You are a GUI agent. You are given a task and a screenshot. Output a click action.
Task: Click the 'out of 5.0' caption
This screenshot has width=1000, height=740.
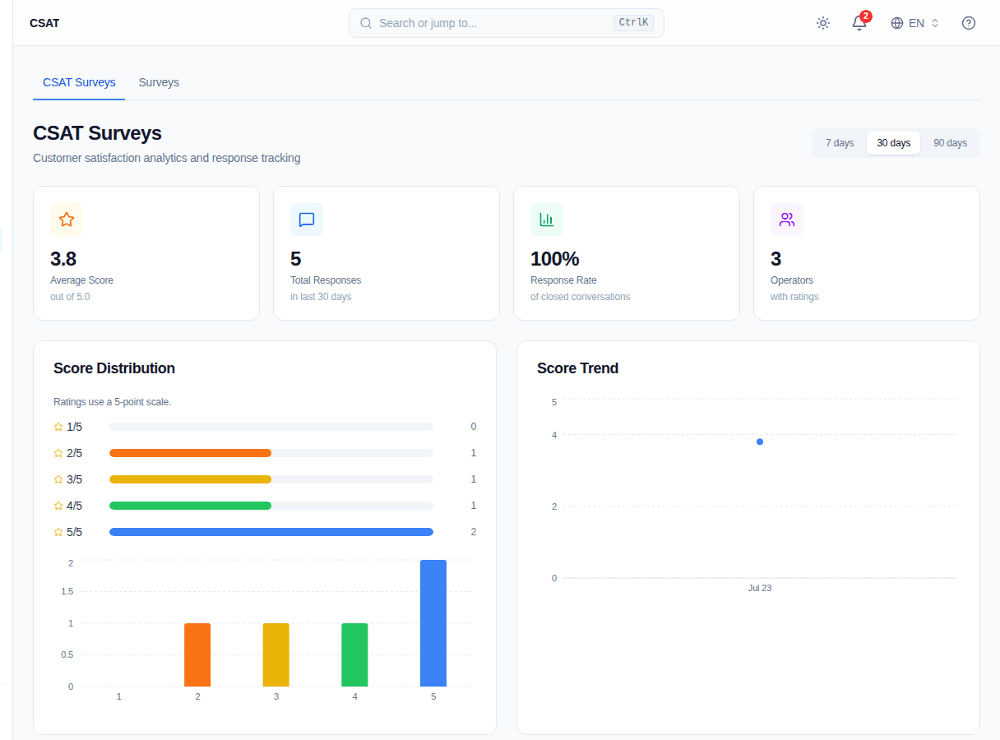70,297
